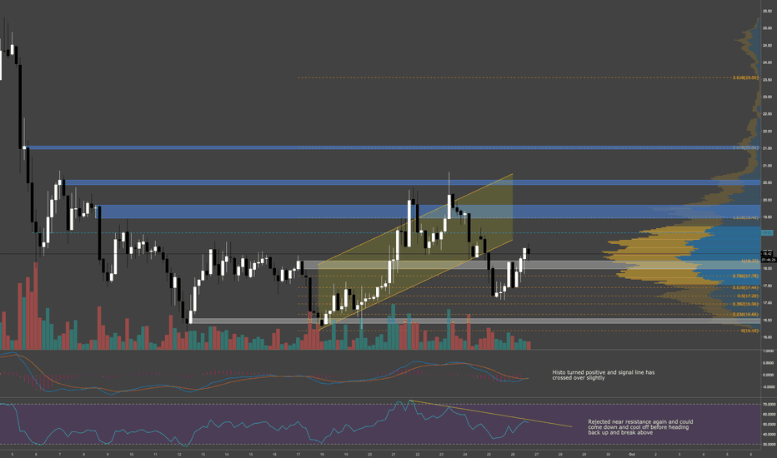Click the 22.00 price axis label
This screenshot has width=777, height=458.
click(x=767, y=132)
